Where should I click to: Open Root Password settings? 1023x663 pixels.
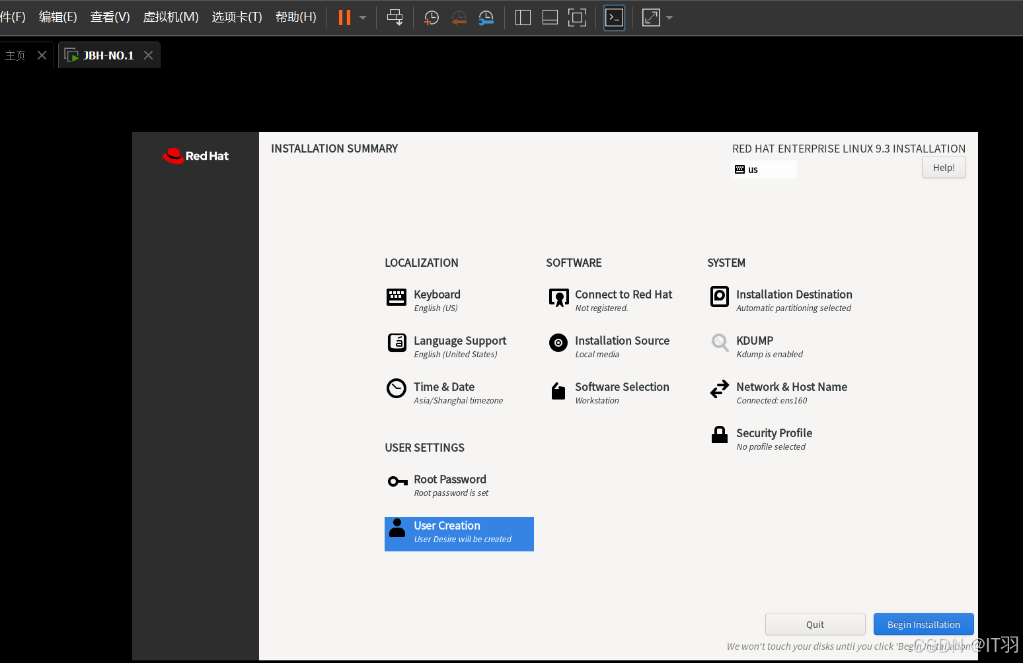pyautogui.click(x=449, y=479)
